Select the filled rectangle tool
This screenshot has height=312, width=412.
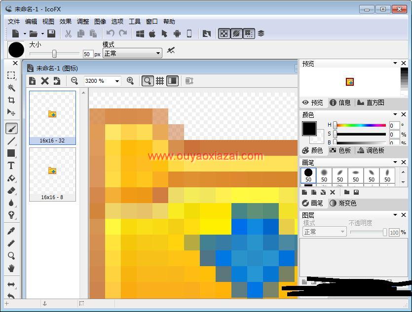[x=11, y=153]
